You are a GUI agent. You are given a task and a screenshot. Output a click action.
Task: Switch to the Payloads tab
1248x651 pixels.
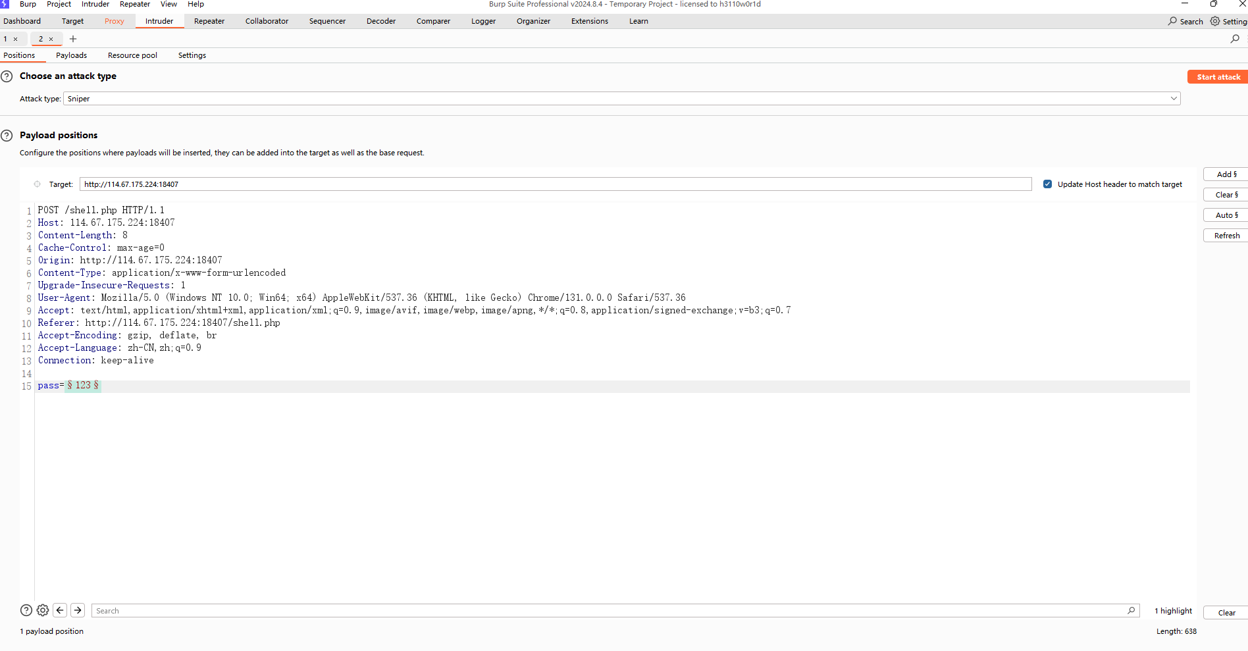coord(71,55)
